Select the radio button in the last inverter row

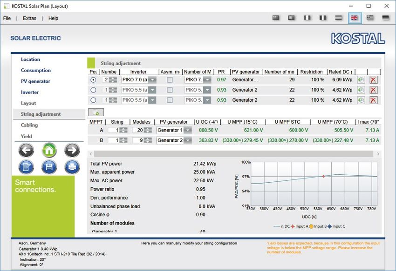pos(93,100)
